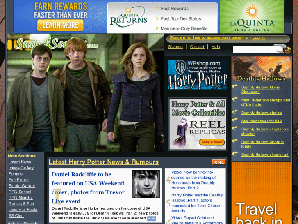Open the RPG Ministry section
Screen dimensions: 298x224
(20, 198)
